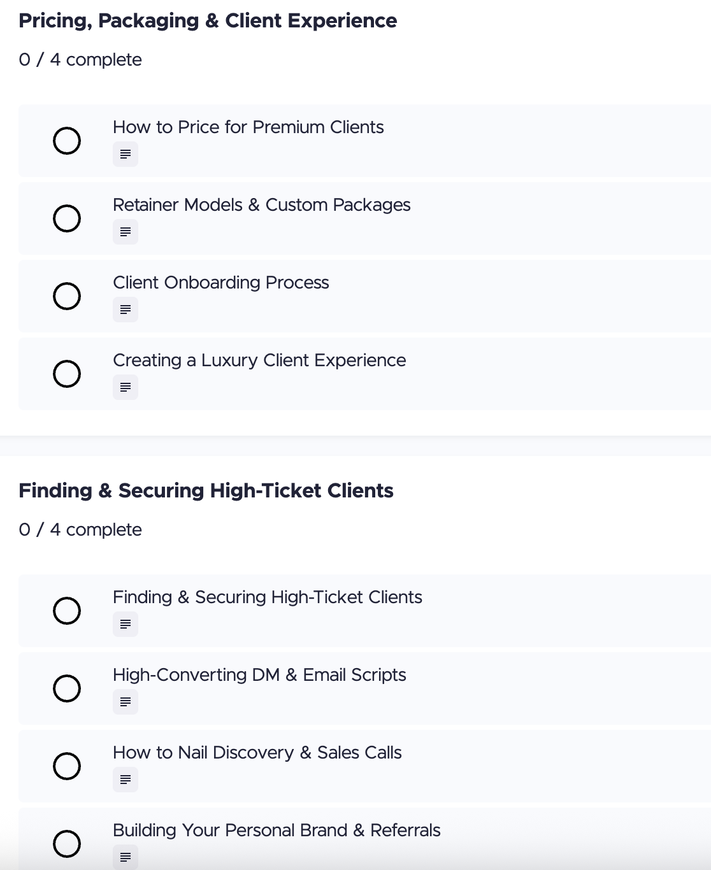Mark Client Onboarding Process complete
The width and height of the screenshot is (711, 870).
point(67,296)
